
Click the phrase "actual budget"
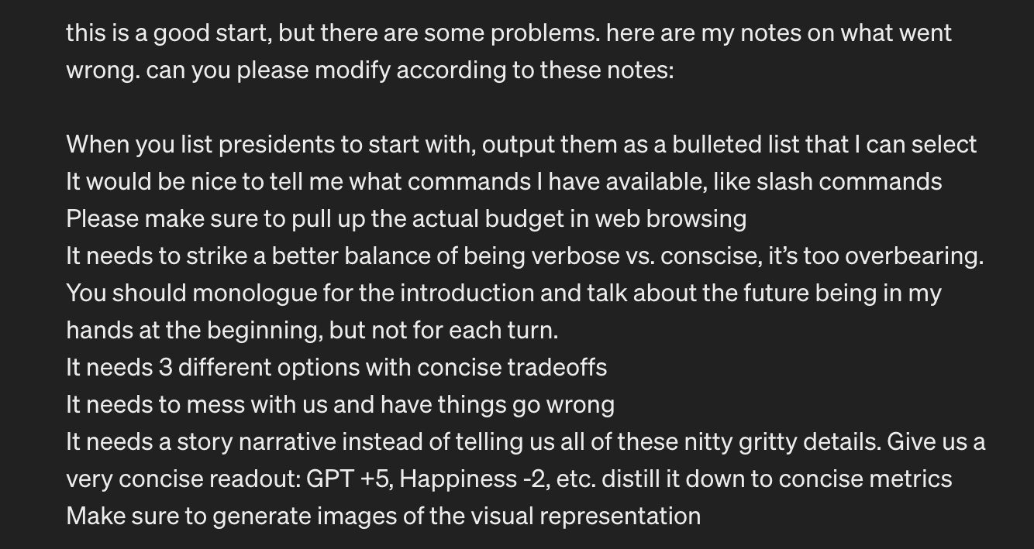tap(497, 219)
